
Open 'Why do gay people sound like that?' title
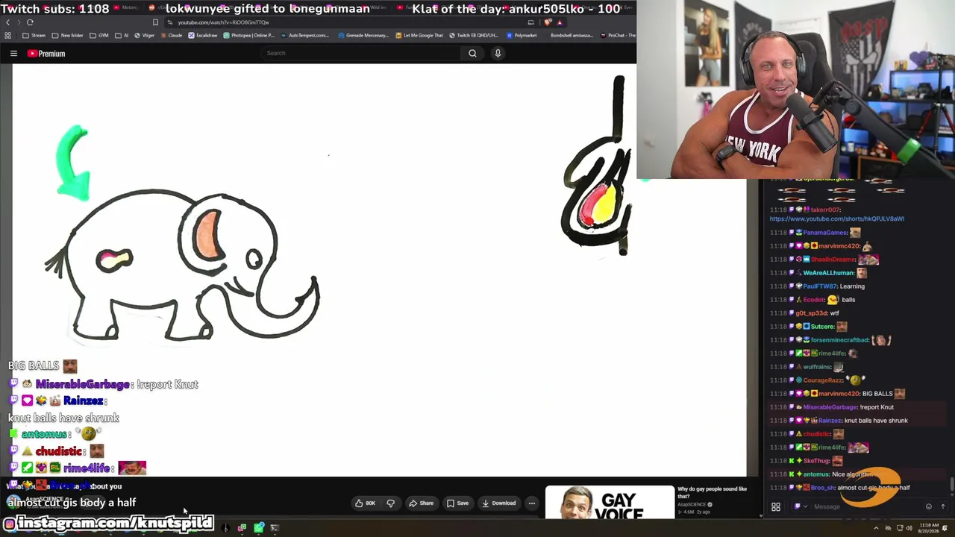[x=712, y=492]
